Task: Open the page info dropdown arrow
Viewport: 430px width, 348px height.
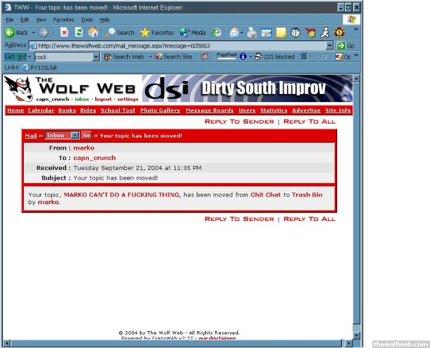Action: pos(250,57)
